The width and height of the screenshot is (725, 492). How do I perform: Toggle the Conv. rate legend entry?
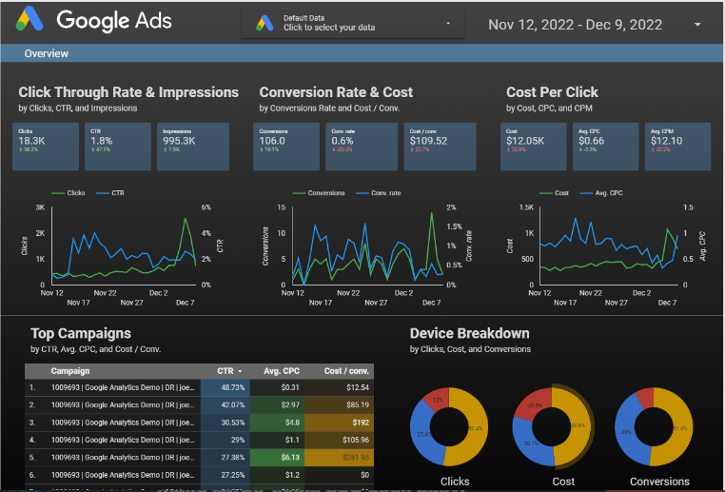[379, 193]
